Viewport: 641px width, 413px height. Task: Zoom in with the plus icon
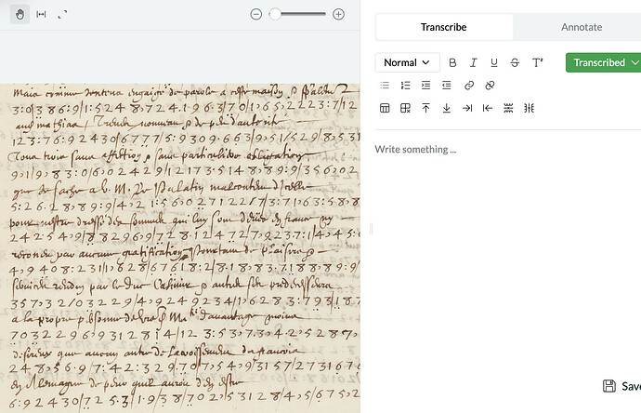tap(338, 15)
